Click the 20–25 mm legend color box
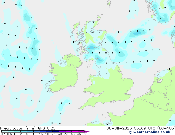The width and height of the screenshot is (175, 135). pos(49,131)
